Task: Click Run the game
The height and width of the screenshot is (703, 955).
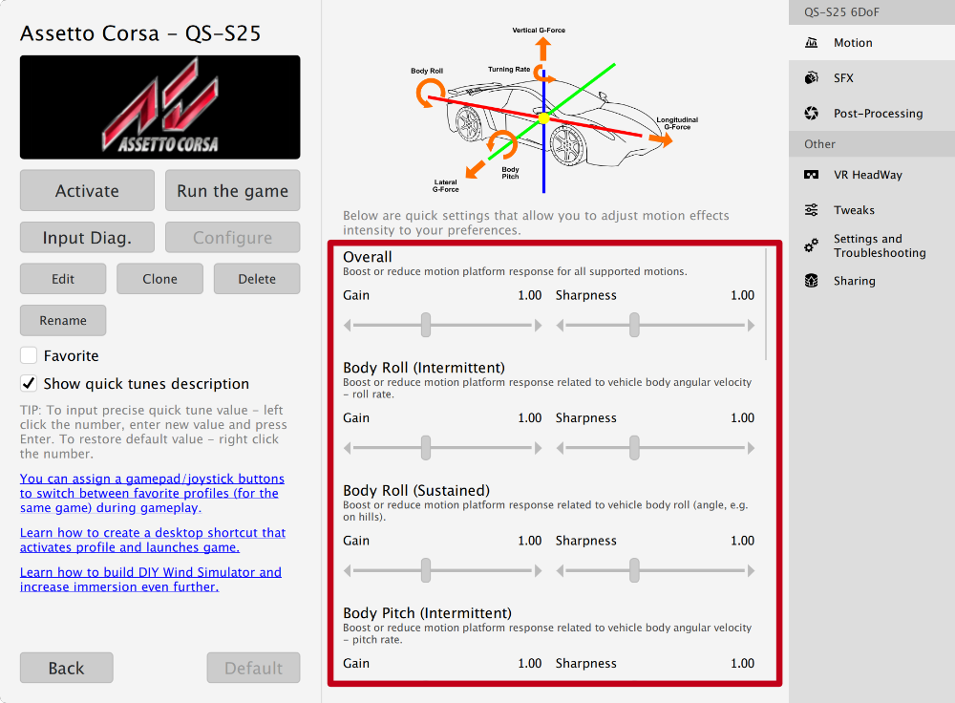Action: (x=232, y=190)
